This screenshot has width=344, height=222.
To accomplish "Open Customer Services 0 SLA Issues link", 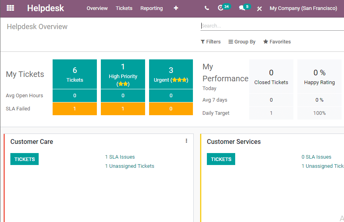I will click(x=316, y=157).
